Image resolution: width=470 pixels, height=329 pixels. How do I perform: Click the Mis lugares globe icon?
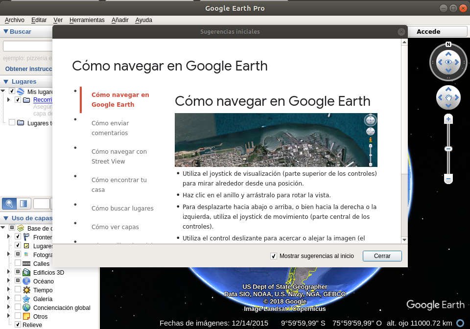coord(21,92)
